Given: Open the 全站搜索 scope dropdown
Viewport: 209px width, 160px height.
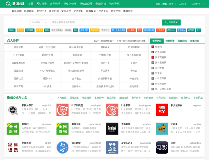Looking at the screenshot, I should (39, 22).
